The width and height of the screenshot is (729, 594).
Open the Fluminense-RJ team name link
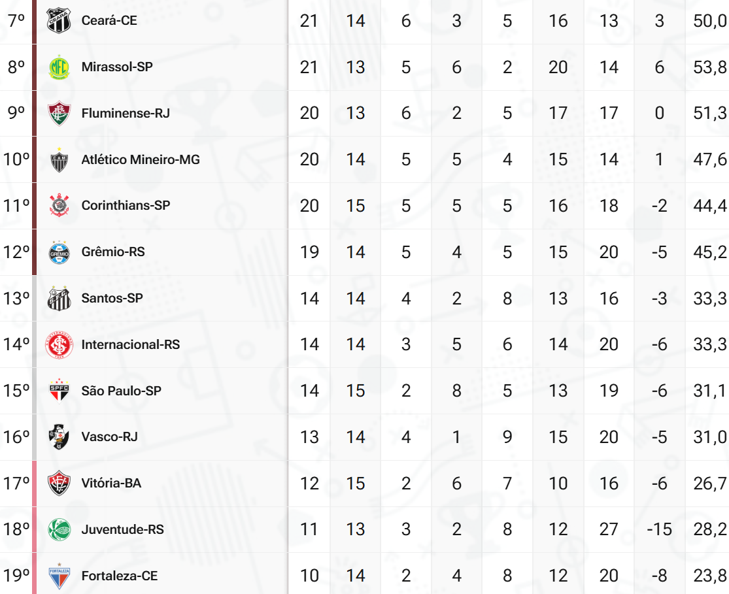[x=126, y=114]
